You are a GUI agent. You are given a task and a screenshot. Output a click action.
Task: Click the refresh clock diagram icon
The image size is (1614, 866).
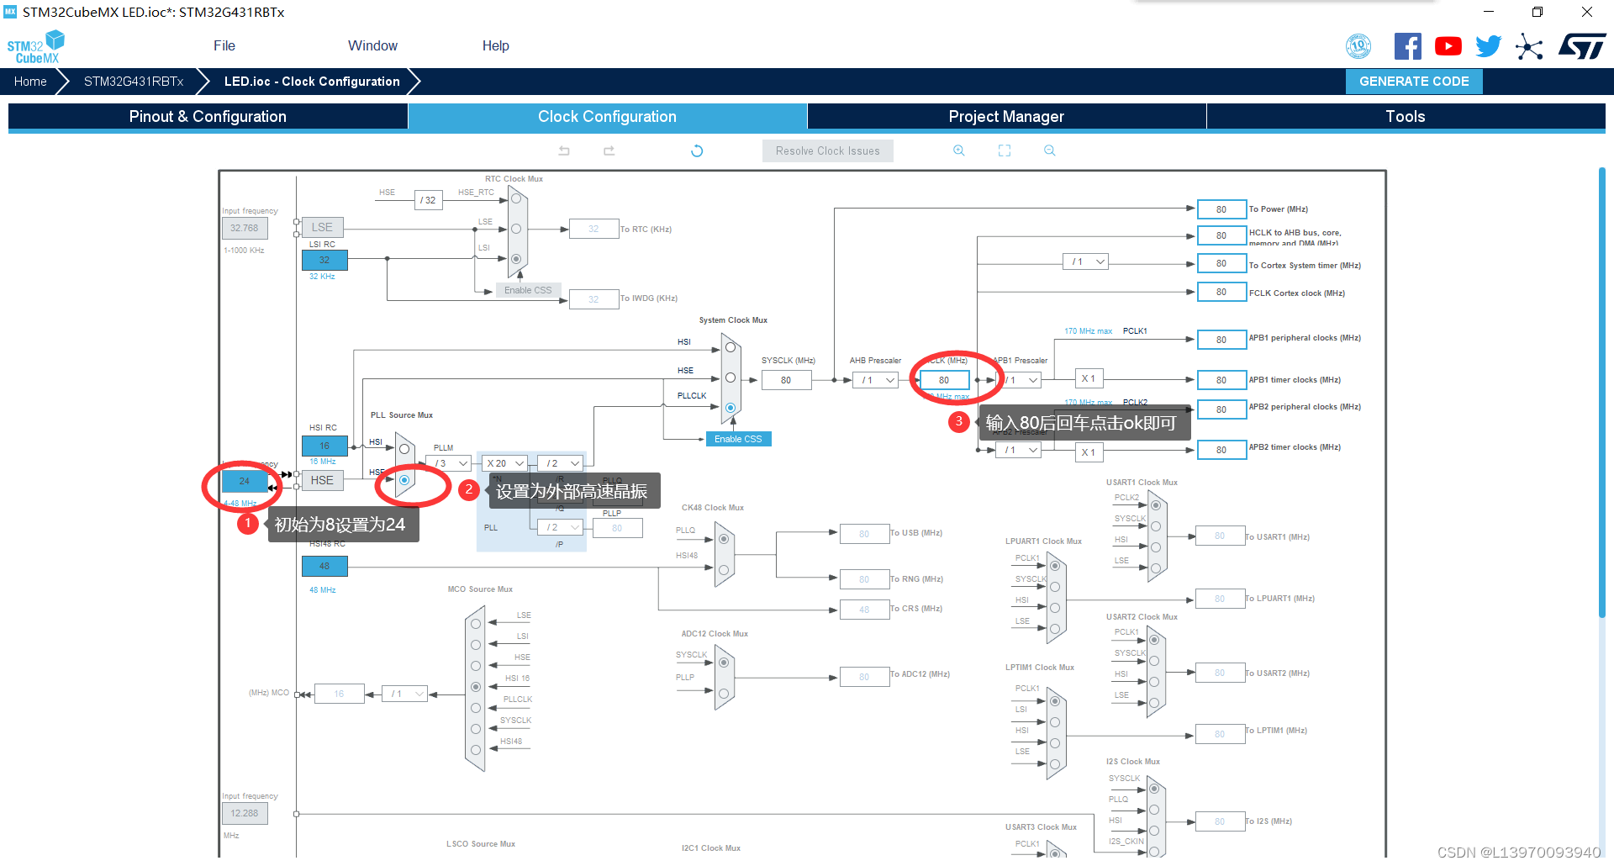(x=697, y=150)
